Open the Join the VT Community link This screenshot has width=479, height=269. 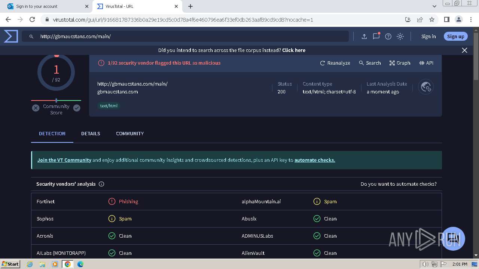(x=64, y=160)
